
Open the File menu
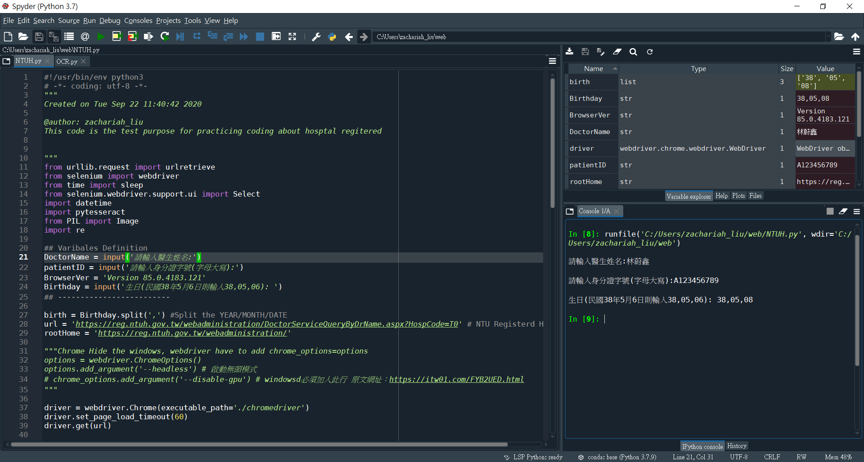tap(9, 21)
